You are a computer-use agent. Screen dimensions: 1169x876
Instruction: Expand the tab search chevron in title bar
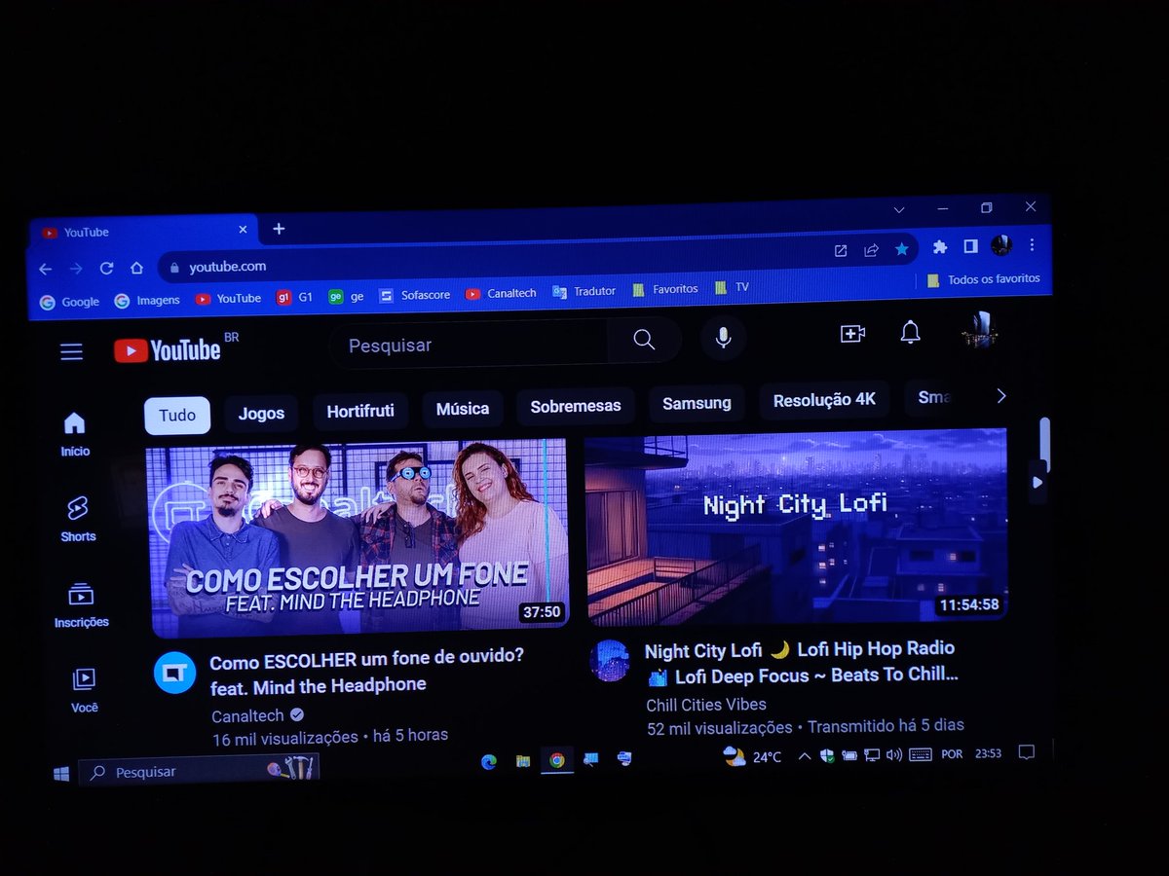(x=899, y=209)
